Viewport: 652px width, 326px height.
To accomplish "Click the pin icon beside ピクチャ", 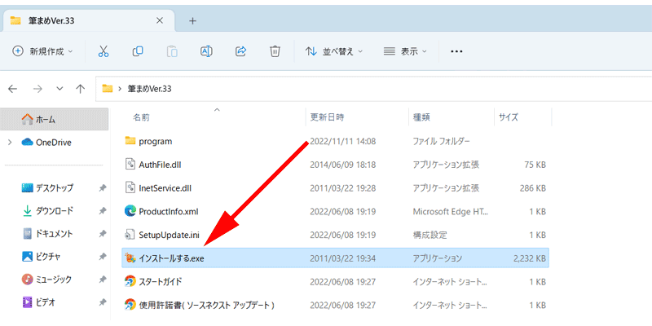I will [103, 257].
